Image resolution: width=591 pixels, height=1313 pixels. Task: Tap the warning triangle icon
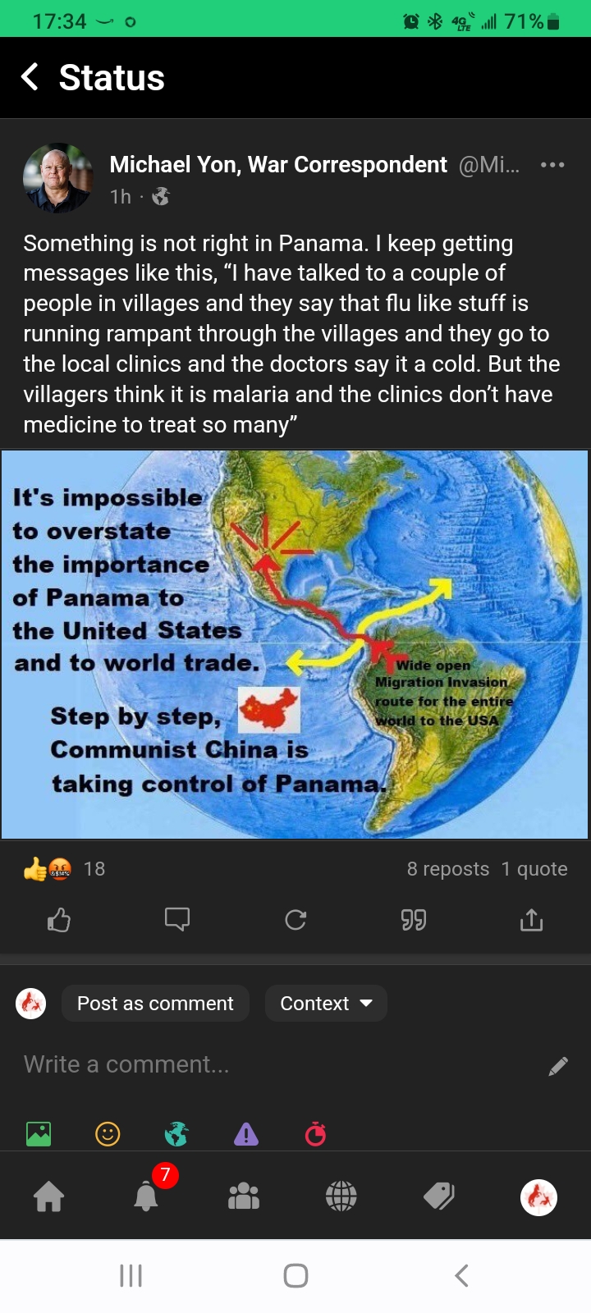pyautogui.click(x=246, y=1134)
